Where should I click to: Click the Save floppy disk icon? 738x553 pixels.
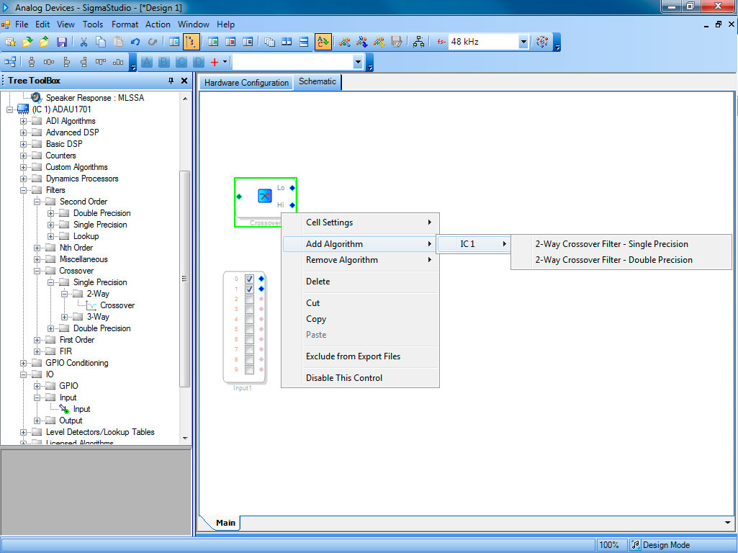(x=62, y=42)
